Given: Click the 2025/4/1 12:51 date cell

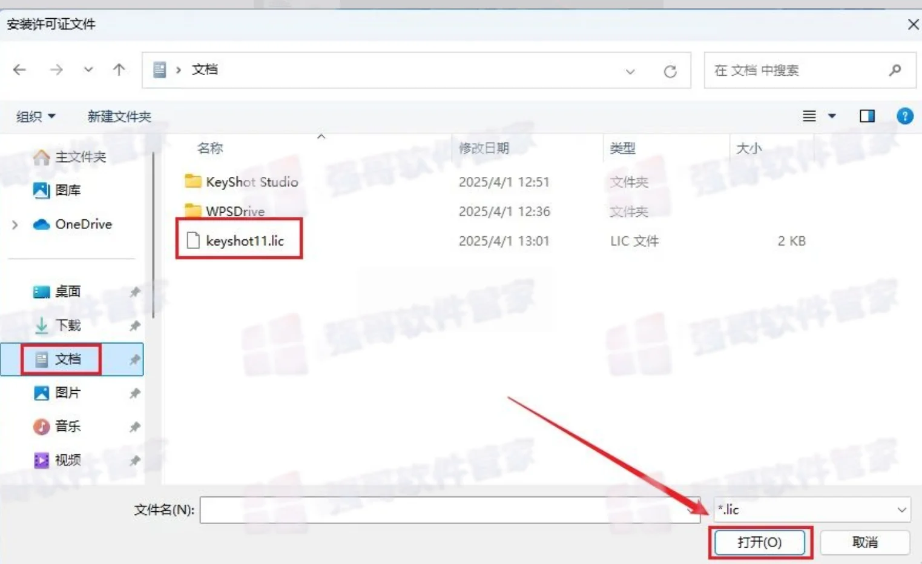Looking at the screenshot, I should [504, 182].
